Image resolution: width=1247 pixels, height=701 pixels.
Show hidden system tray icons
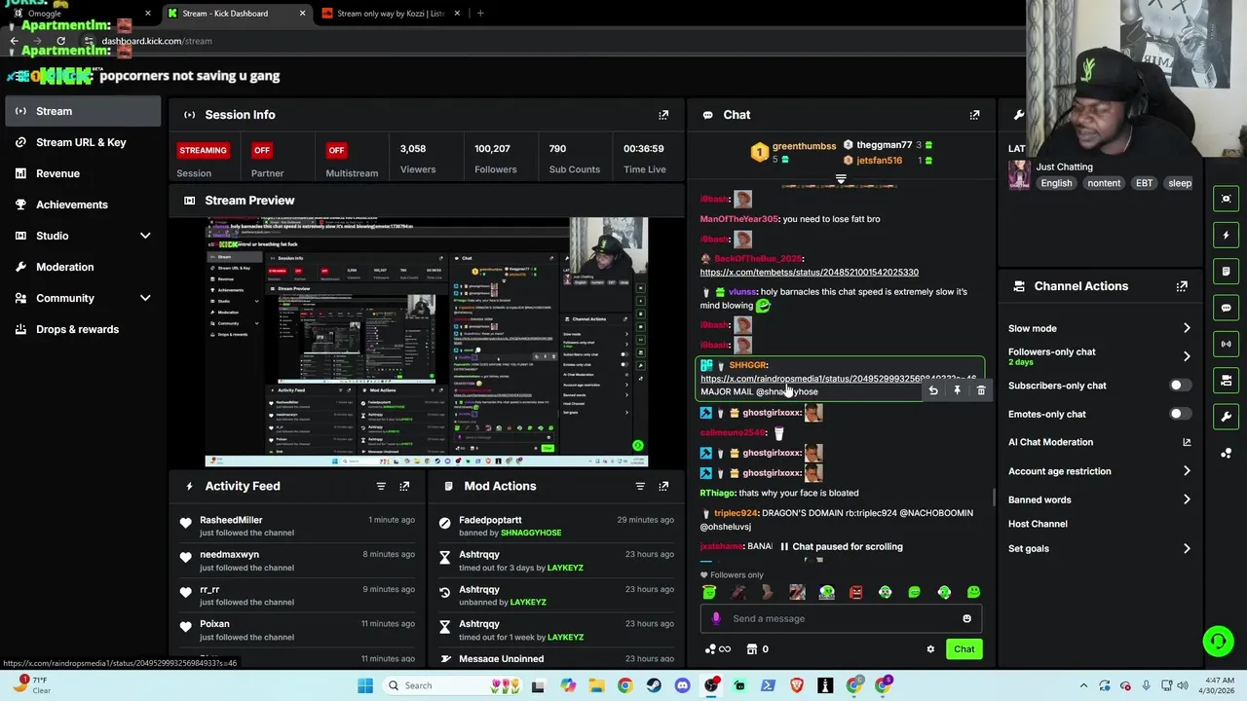[1085, 685]
